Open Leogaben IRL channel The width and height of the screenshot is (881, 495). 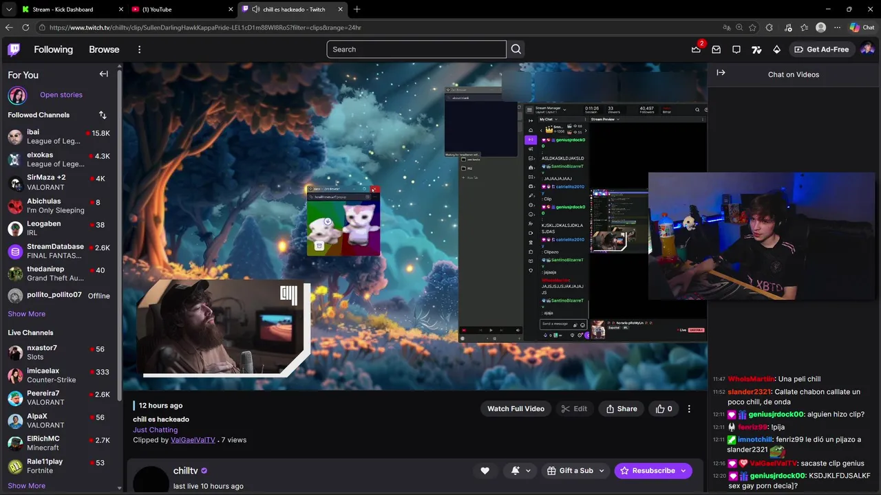click(59, 228)
